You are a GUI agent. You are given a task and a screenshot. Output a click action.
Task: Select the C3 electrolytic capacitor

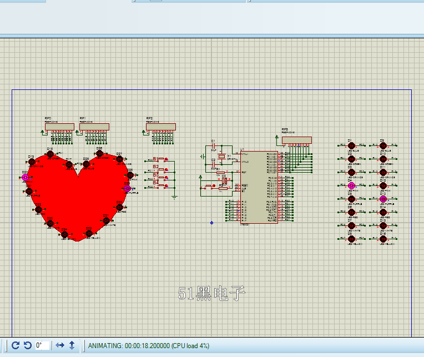(x=224, y=180)
